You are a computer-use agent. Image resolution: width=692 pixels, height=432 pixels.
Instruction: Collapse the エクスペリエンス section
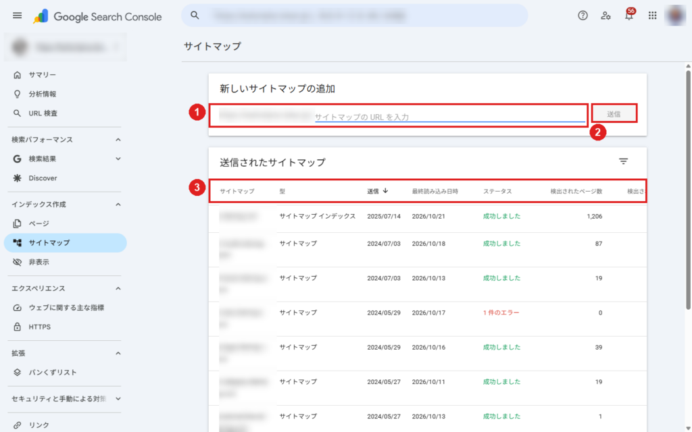tap(118, 288)
